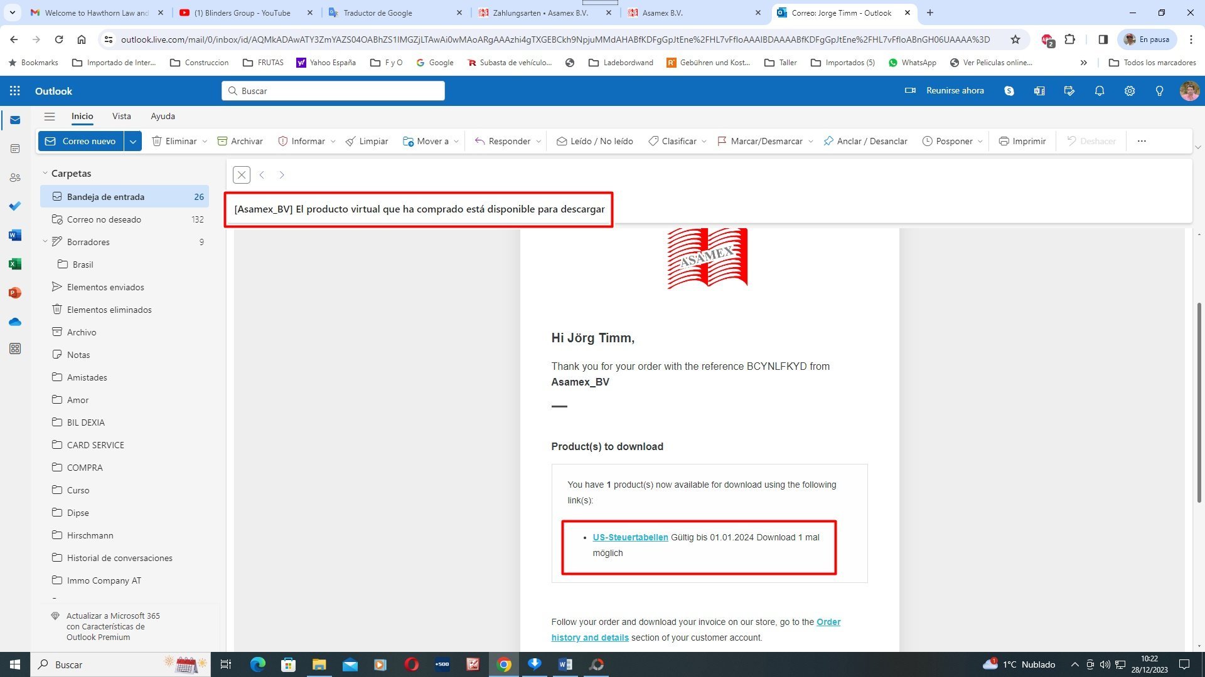
Task: Open the Ayuda tab
Action: tap(163, 116)
